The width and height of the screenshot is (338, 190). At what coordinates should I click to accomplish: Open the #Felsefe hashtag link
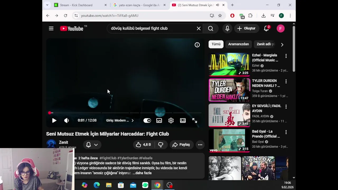click(146, 158)
